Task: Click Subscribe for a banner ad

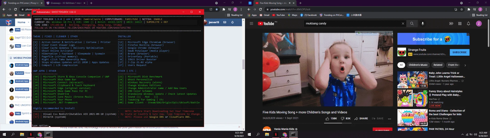Action: click(433, 39)
